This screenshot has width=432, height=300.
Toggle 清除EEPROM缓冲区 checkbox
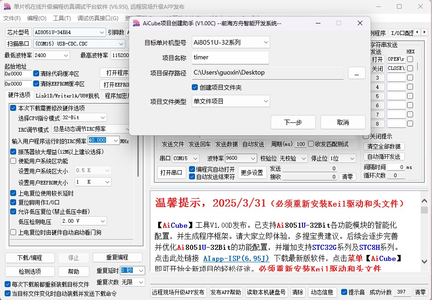[36, 83]
